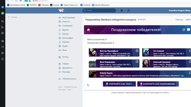Open Реклама ВКонтакте bookmark
191x107 pixels.
pos(101,5)
